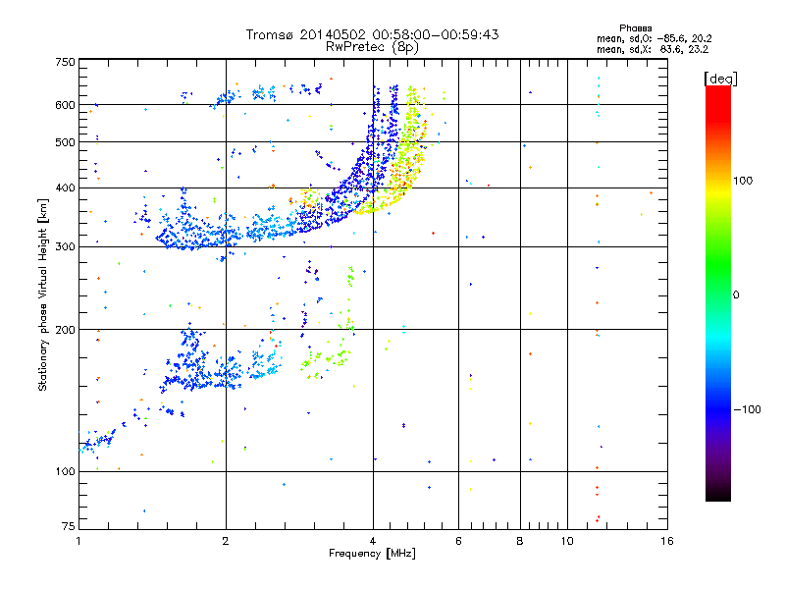785x589 pixels.
Task: Click the x-axis tick label '1'
Action: point(78,541)
